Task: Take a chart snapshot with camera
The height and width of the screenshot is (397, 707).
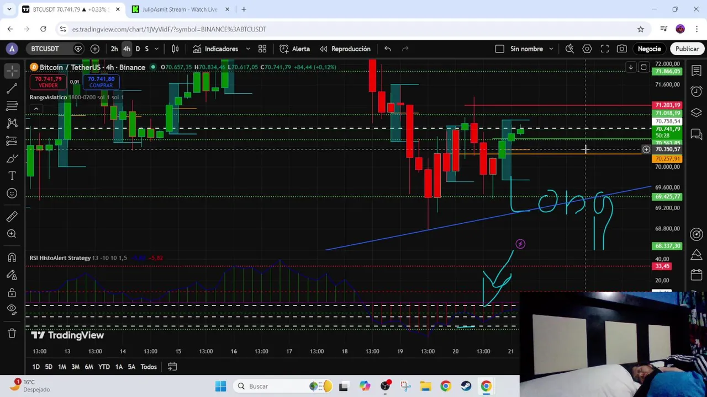Action: [x=622, y=49]
